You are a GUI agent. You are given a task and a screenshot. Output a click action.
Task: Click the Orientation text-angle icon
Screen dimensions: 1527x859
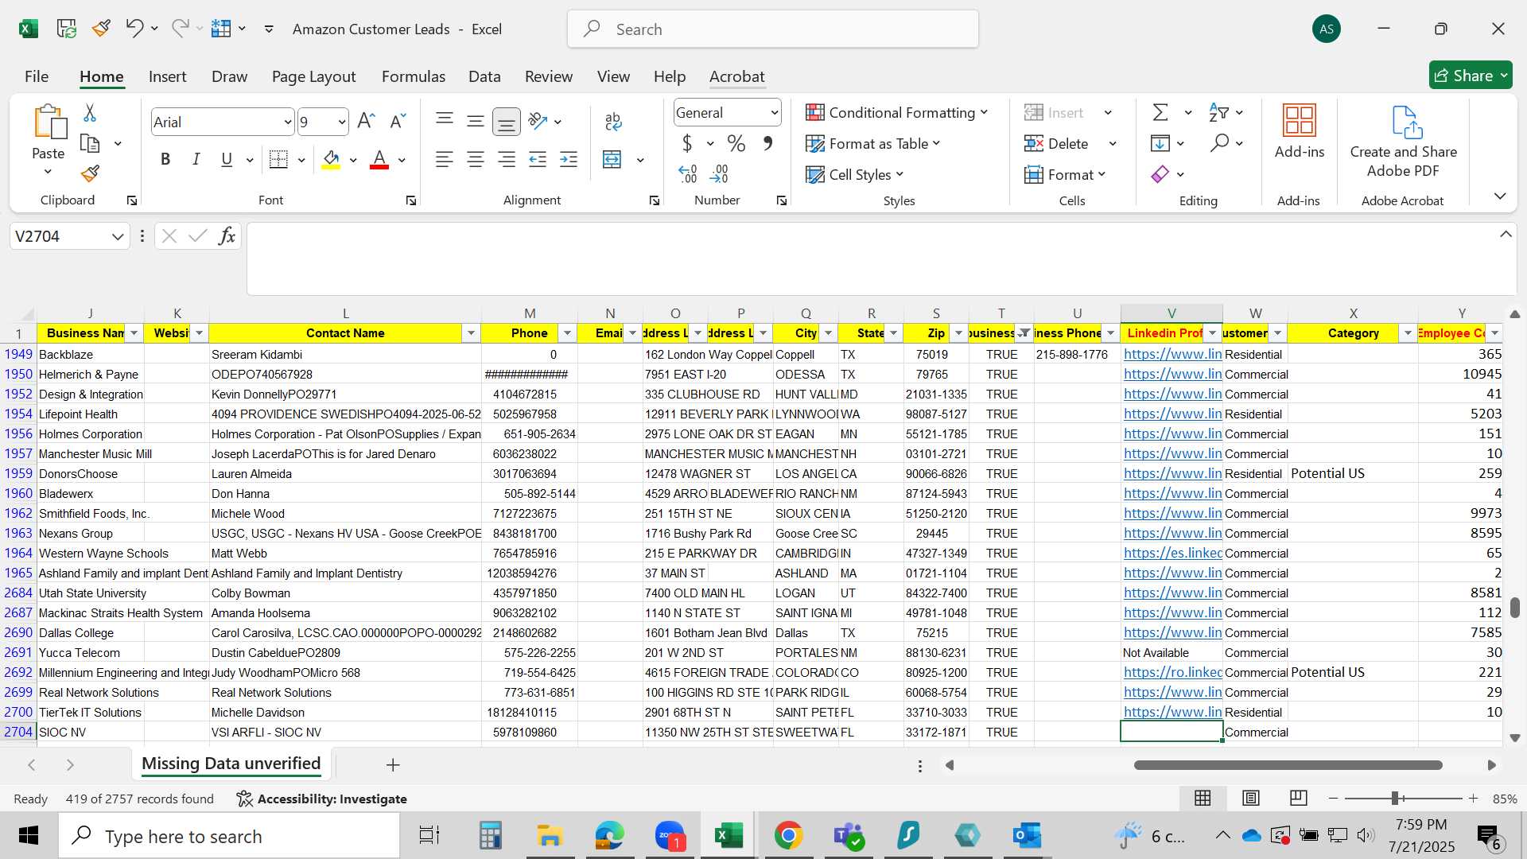coord(538,121)
